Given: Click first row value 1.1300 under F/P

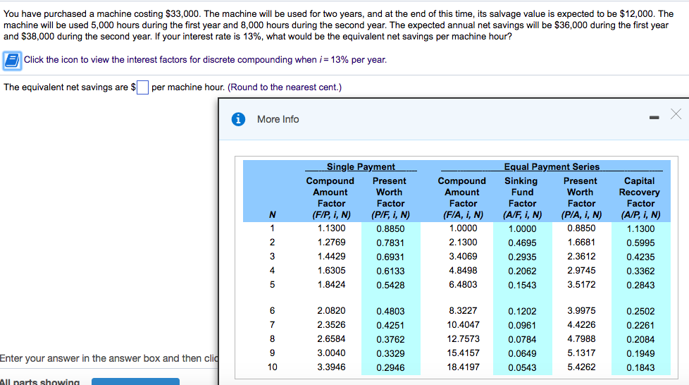Looking at the screenshot, I should coord(331,228).
